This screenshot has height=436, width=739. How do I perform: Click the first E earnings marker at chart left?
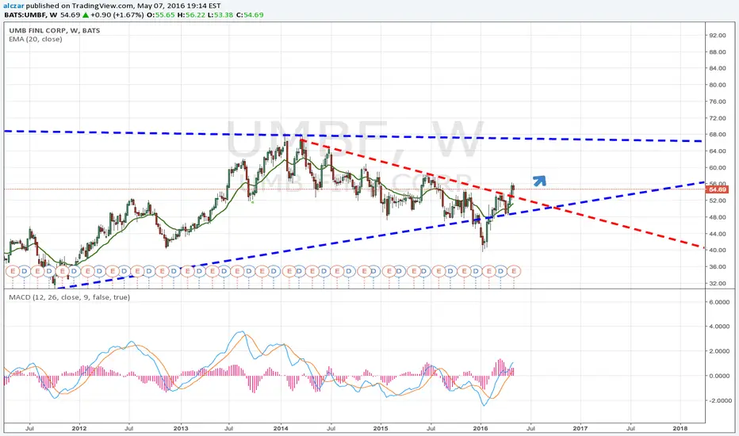tap(13, 271)
